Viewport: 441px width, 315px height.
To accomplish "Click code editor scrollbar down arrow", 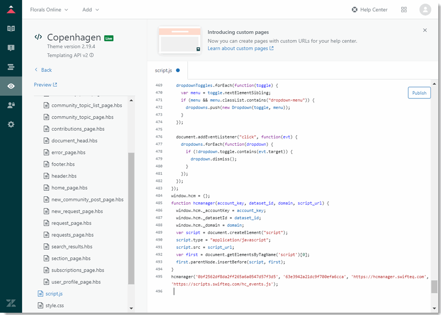I will pyautogui.click(x=434, y=308).
